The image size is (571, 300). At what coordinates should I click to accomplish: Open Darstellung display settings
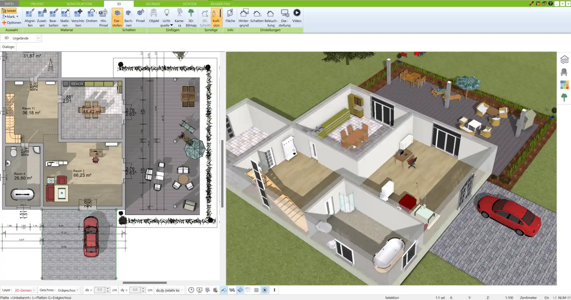click(284, 18)
